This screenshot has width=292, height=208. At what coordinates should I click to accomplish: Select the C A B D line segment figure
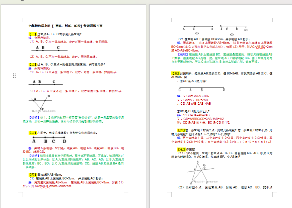click(202, 89)
